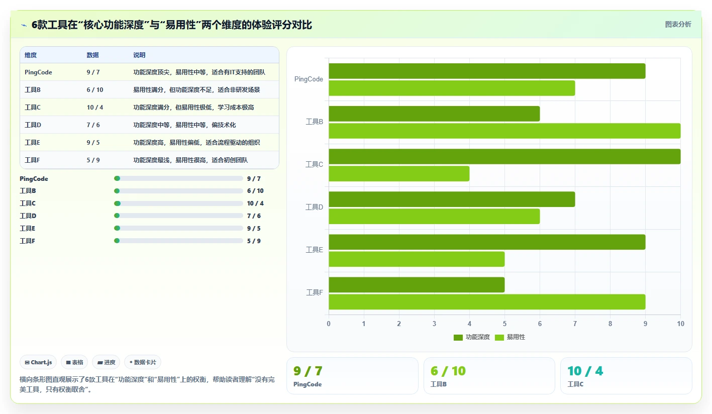This screenshot has width=712, height=414.
Task: Click the 工具C cell in the table
Action: (33, 108)
